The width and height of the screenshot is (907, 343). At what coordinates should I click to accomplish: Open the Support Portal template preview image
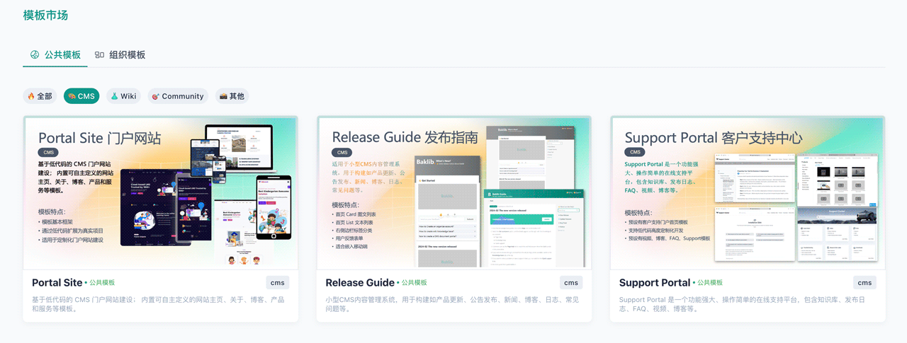(x=748, y=193)
